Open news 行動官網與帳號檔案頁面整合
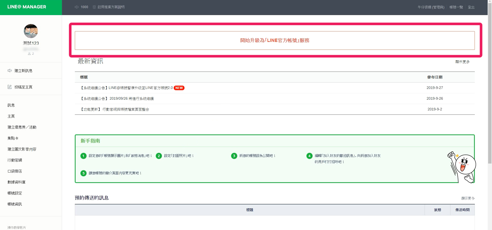Image resolution: width=492 pixels, height=230 pixels. click(115, 109)
